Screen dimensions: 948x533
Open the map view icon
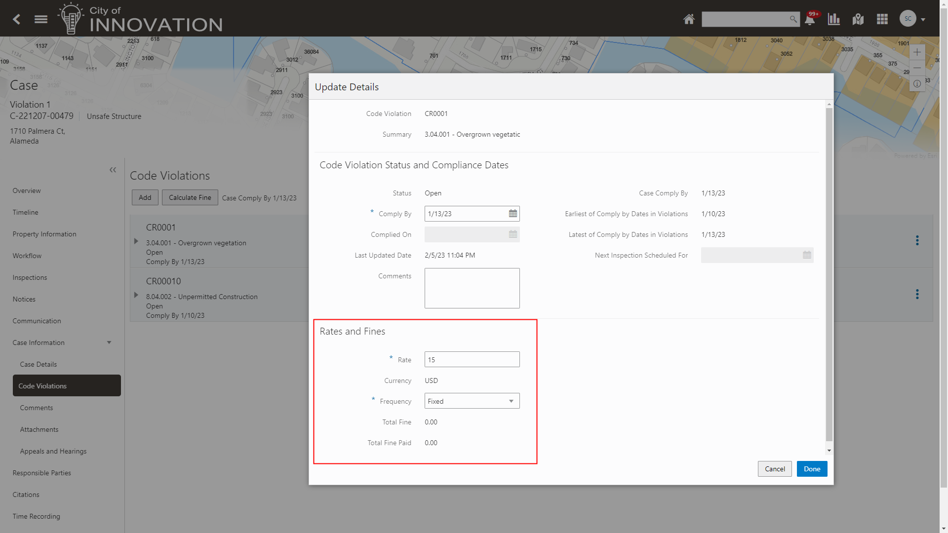coord(858,19)
